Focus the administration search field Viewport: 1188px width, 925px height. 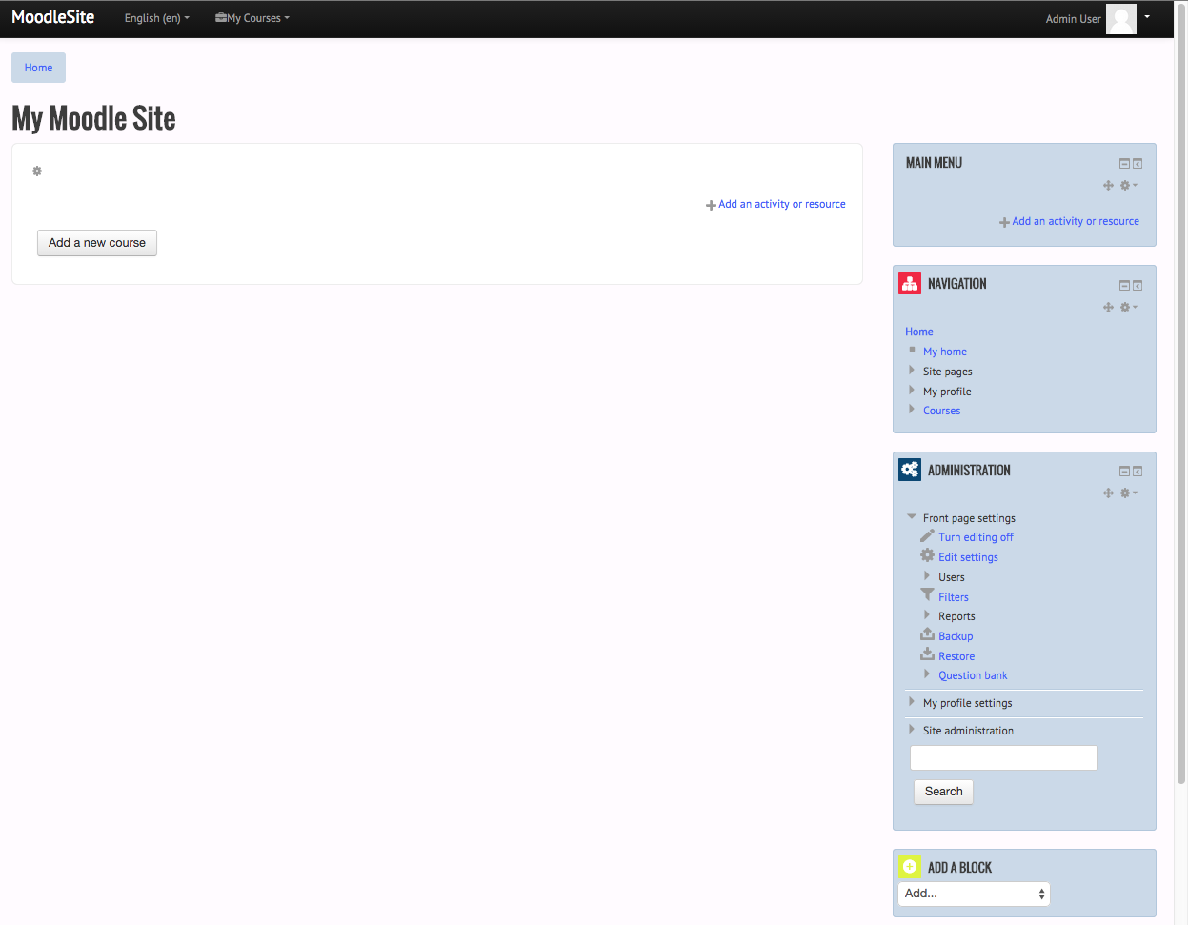click(1004, 758)
